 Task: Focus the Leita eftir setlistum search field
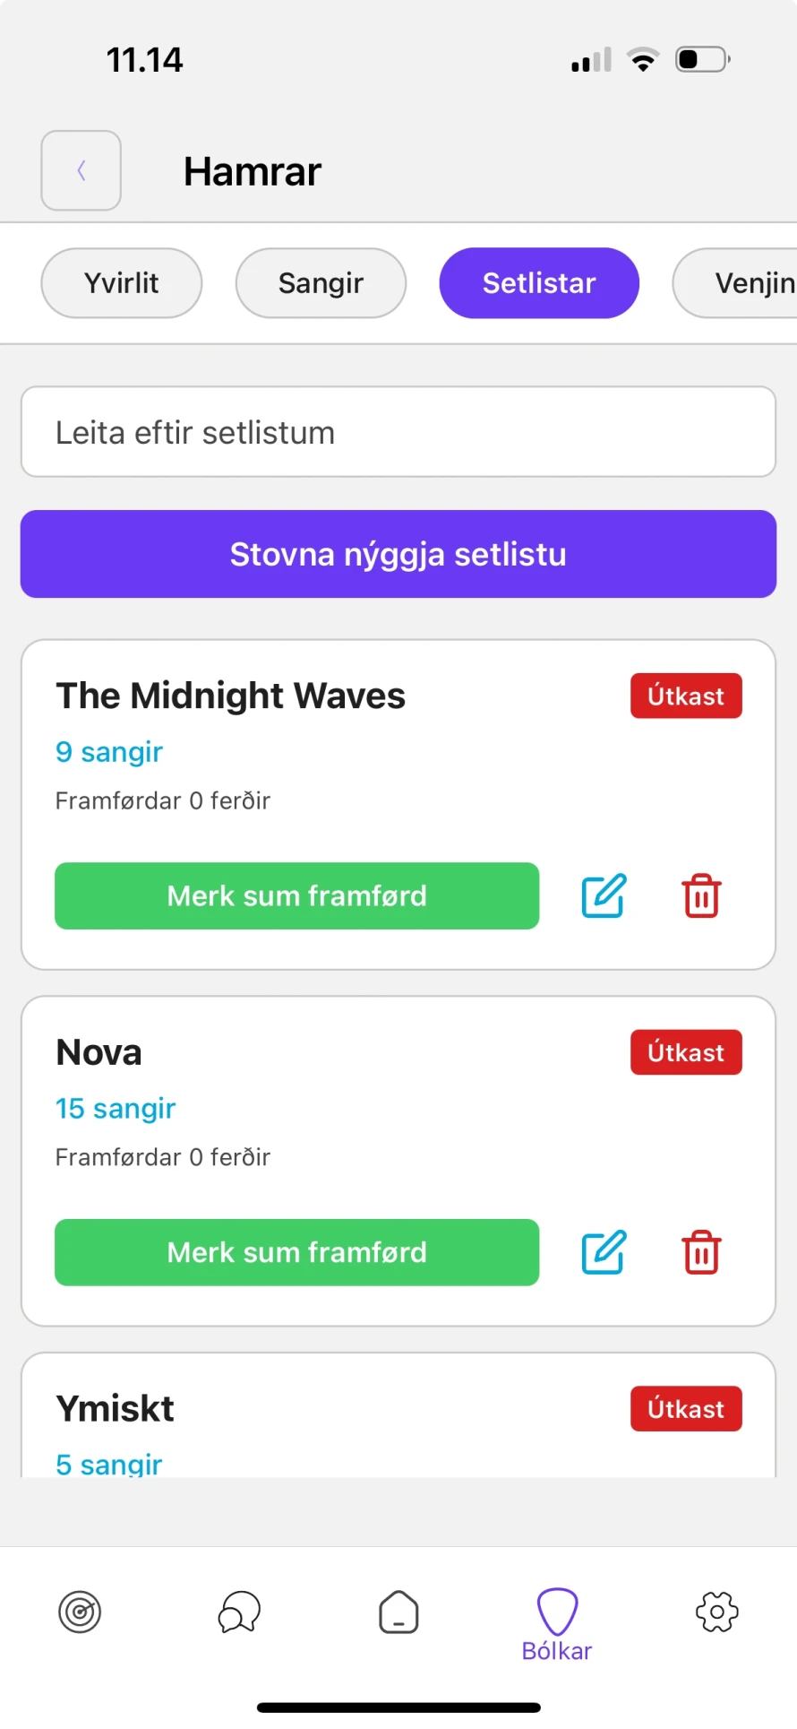coord(398,432)
